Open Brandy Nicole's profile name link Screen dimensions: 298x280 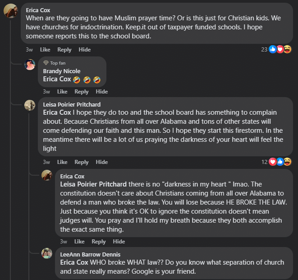tap(62, 71)
